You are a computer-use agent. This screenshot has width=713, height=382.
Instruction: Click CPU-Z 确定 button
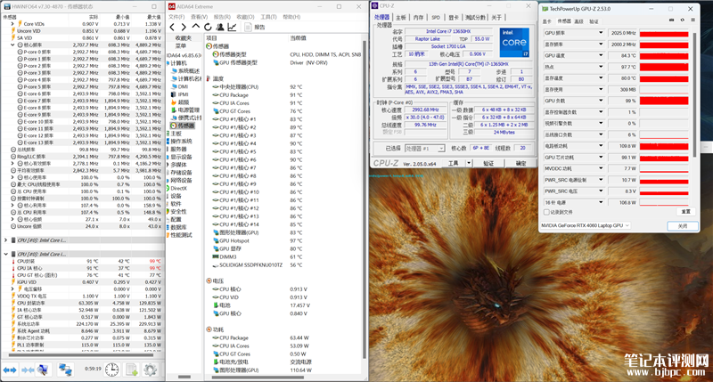tap(521, 163)
